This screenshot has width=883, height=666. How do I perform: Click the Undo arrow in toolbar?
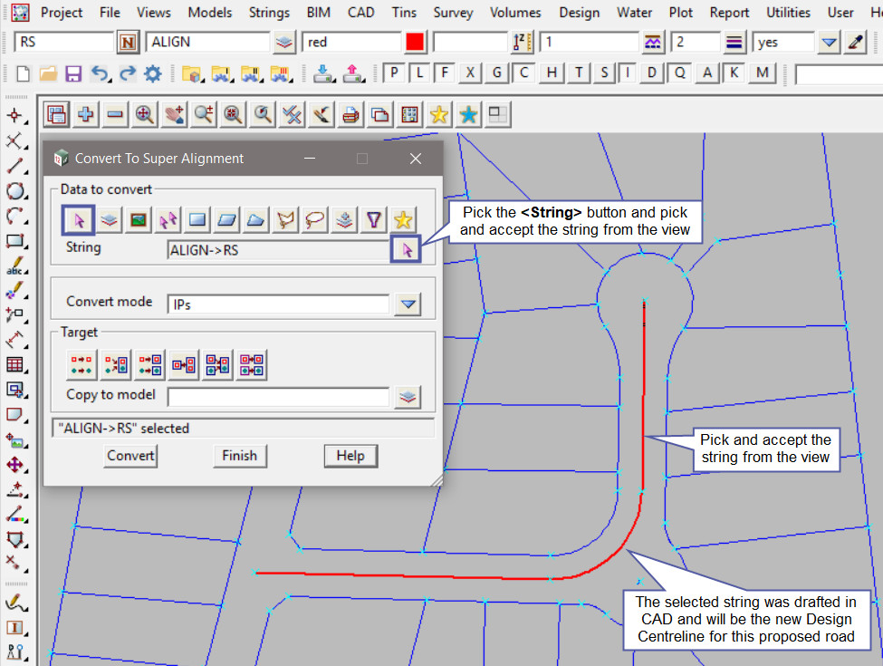pos(101,73)
